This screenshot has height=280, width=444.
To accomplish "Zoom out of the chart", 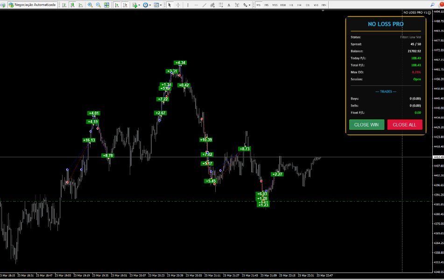I will tap(98, 5).
